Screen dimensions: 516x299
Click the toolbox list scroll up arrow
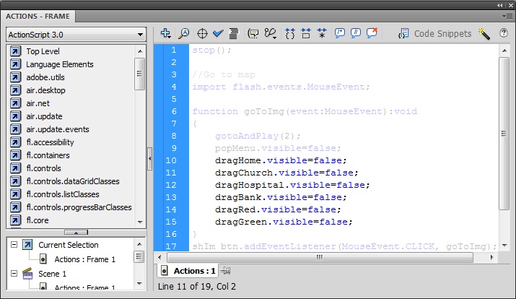click(140, 51)
